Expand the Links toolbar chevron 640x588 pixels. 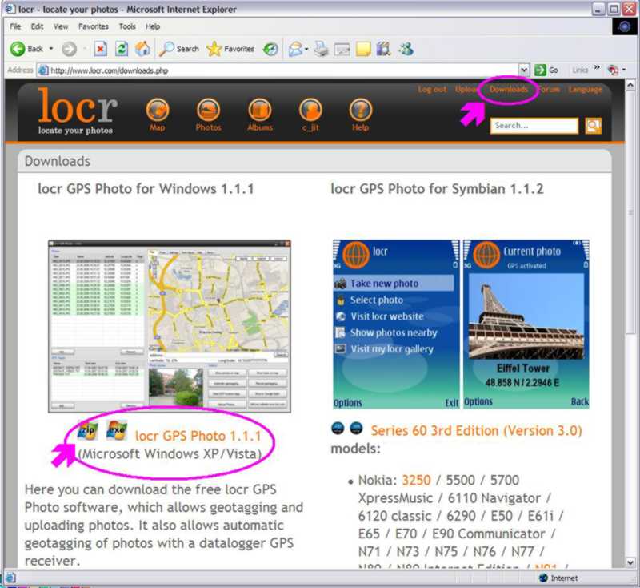(597, 67)
